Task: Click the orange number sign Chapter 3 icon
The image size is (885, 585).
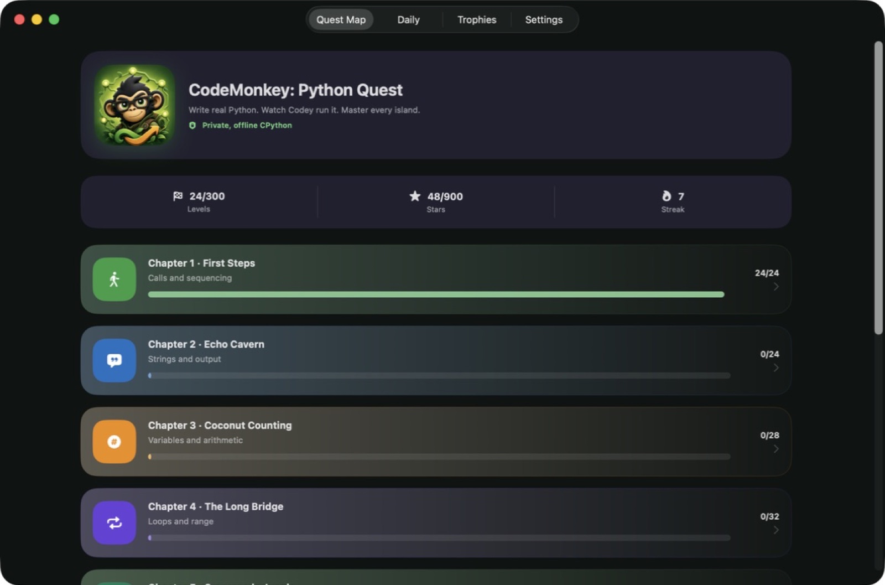Action: click(114, 442)
